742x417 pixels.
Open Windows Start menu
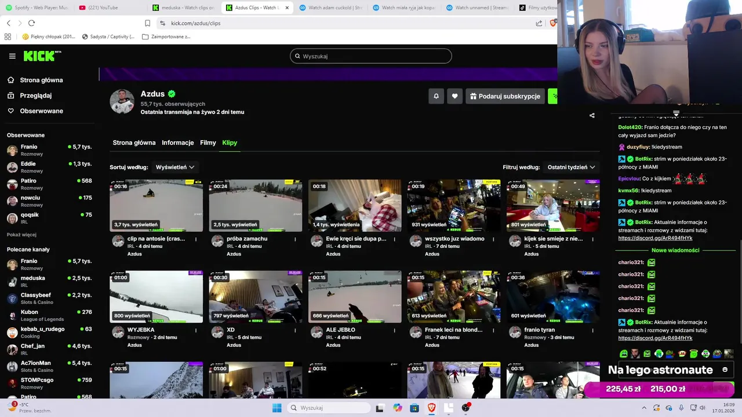click(x=277, y=408)
